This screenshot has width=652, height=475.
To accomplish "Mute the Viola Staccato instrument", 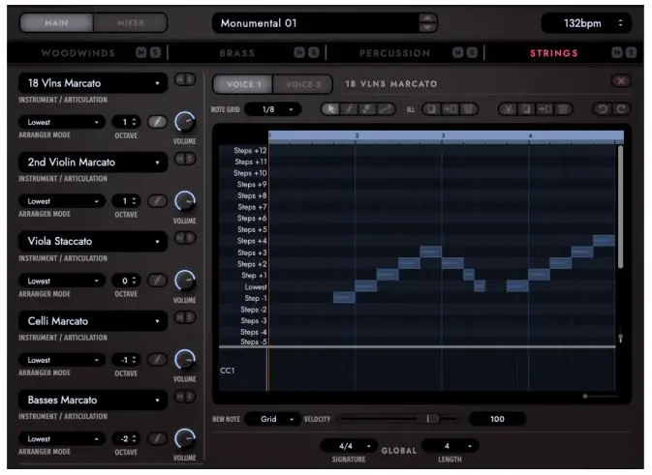I will (180, 238).
